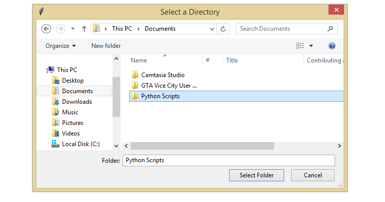Focus the Search Documents field
This screenshot has width=385, height=202.
(x=286, y=29)
